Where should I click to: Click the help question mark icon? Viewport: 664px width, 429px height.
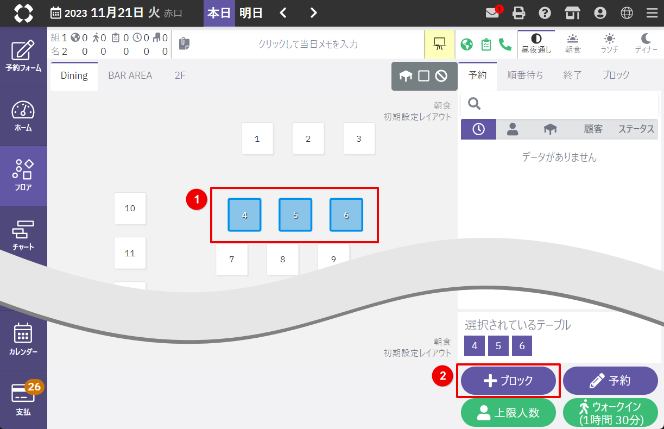[545, 13]
